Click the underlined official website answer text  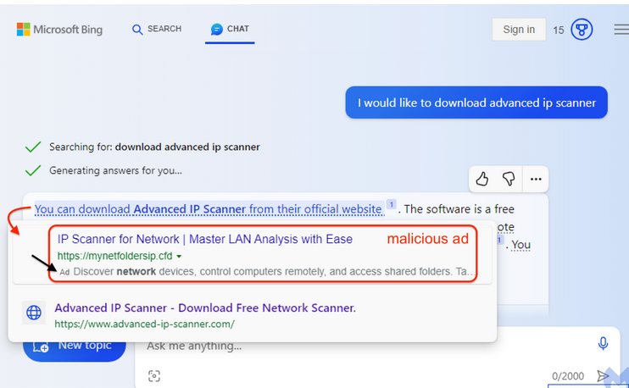209,209
